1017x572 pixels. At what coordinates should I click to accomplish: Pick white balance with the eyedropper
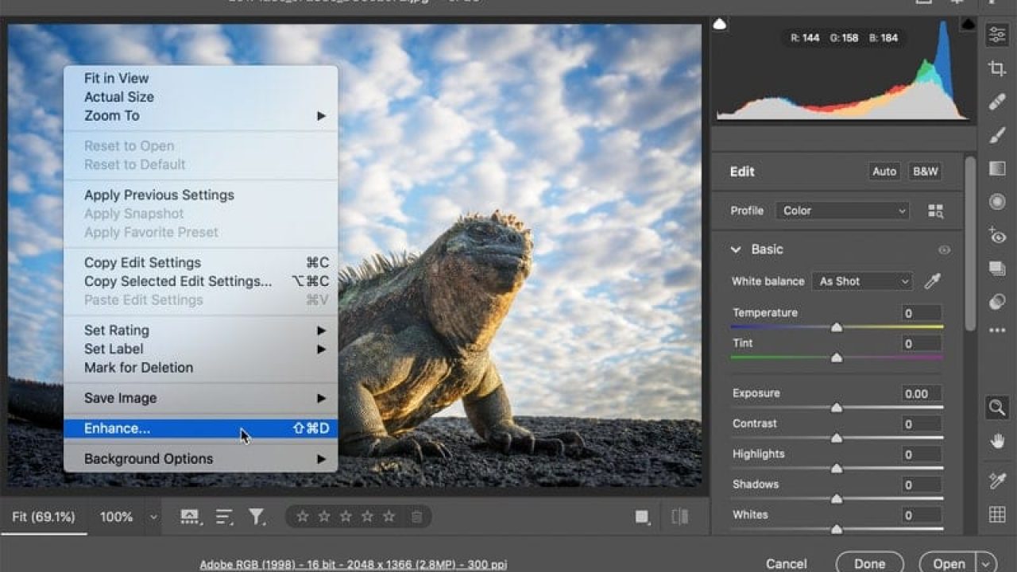pyautogui.click(x=932, y=281)
